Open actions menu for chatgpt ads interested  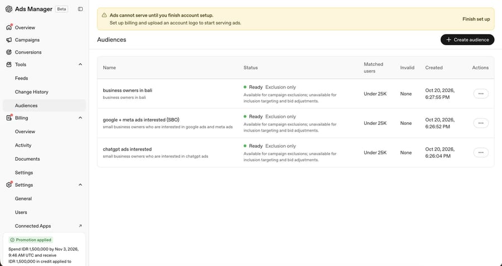pos(481,153)
